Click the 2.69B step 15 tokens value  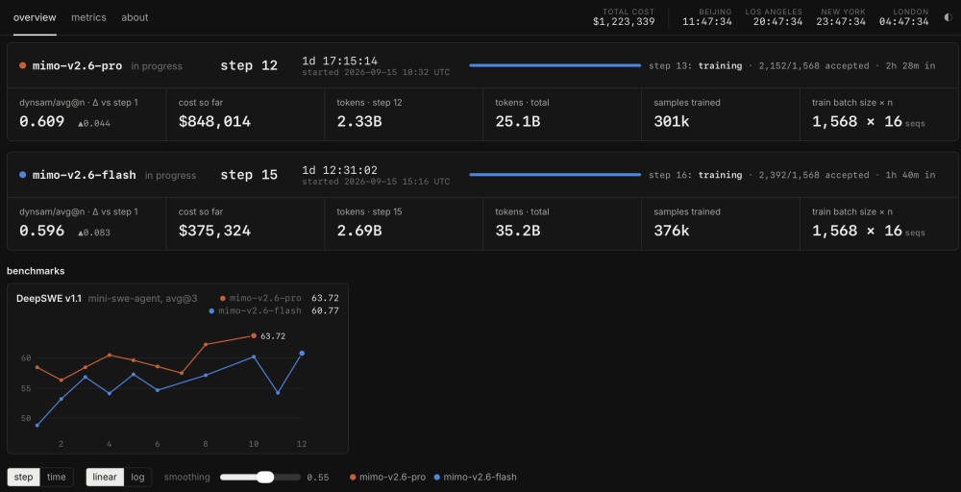[x=359, y=231]
